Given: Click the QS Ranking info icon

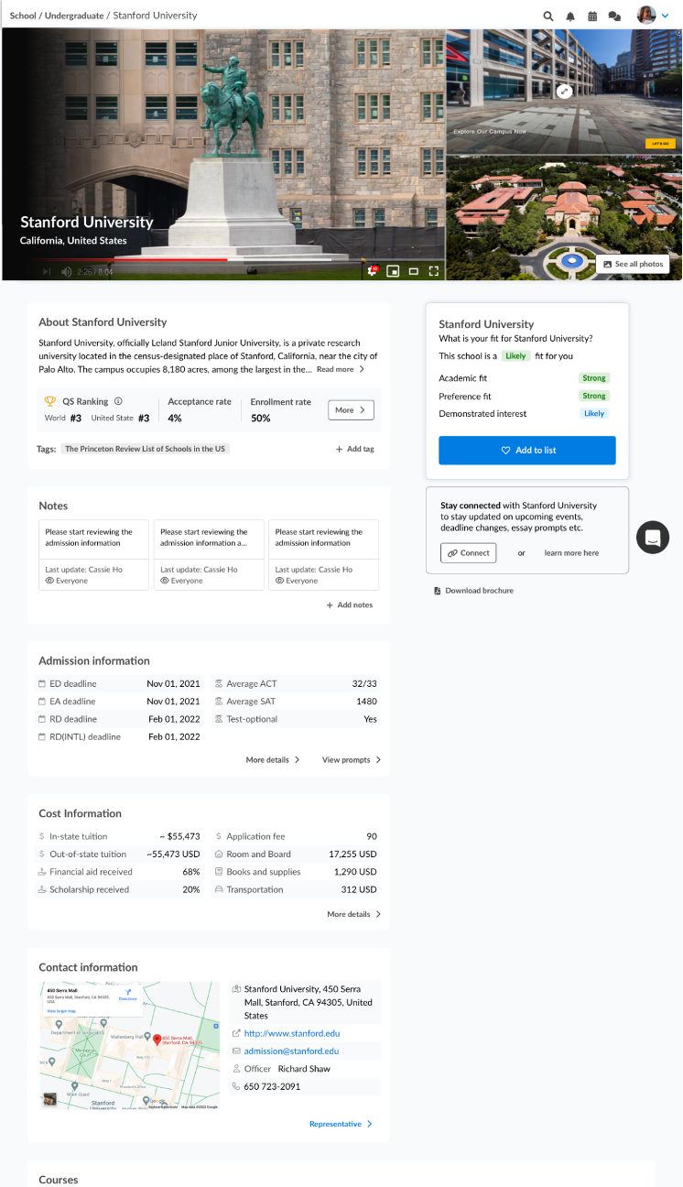Looking at the screenshot, I should pos(118,401).
